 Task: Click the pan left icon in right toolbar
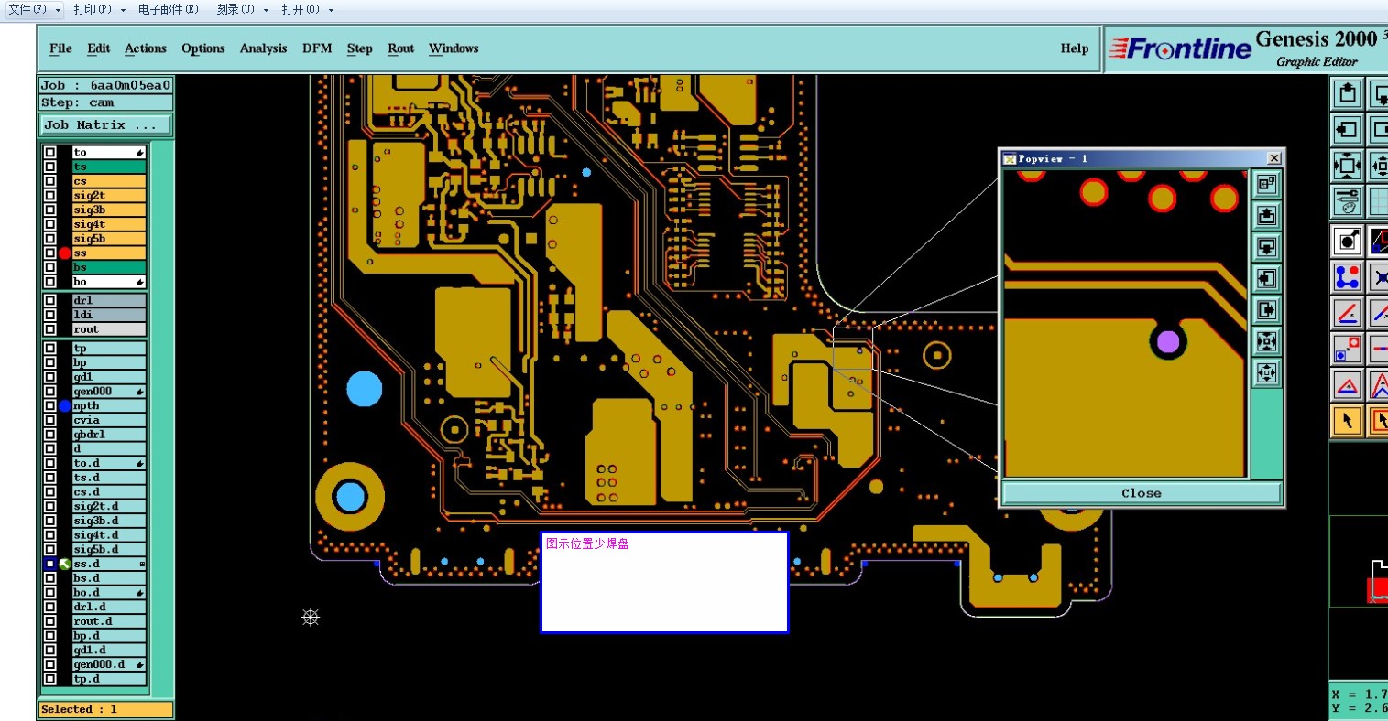coord(1348,130)
